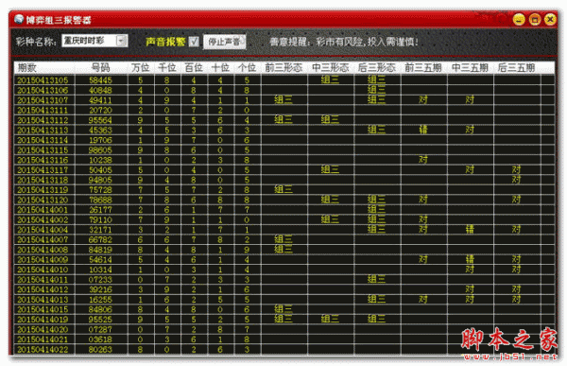Select period row 20150414013
The height and width of the screenshot is (366, 567).
pyautogui.click(x=283, y=300)
